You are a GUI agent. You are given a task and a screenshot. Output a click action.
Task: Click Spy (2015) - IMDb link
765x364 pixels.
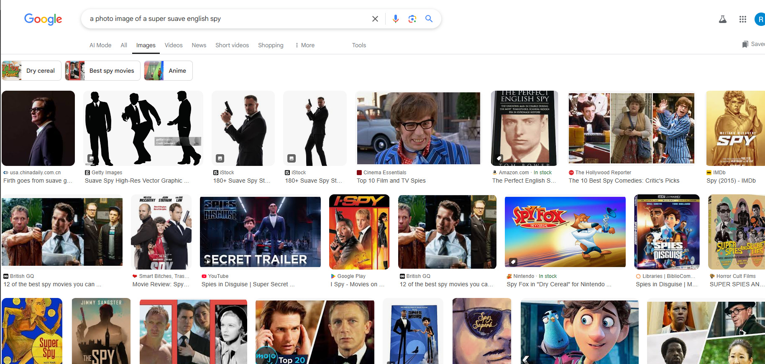[x=731, y=181]
